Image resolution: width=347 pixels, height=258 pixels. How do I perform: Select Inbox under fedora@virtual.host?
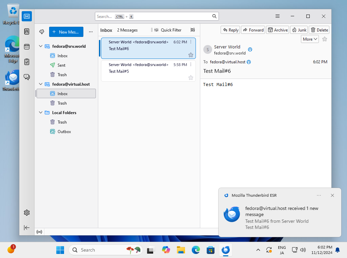pyautogui.click(x=66, y=93)
